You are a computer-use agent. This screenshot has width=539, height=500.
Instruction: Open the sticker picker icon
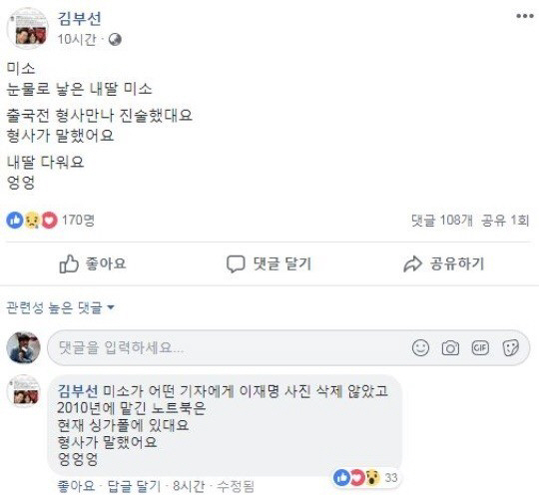click(510, 348)
